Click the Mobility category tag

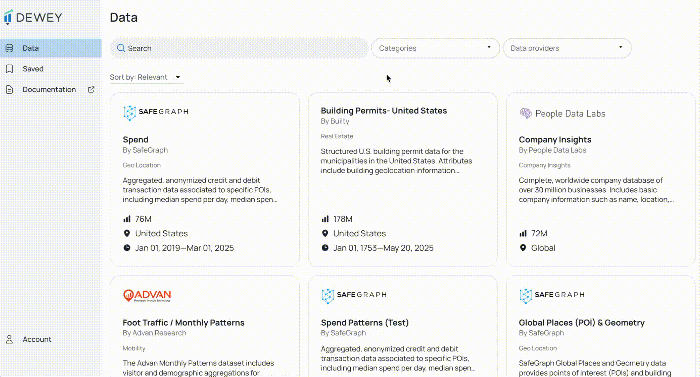coord(134,348)
